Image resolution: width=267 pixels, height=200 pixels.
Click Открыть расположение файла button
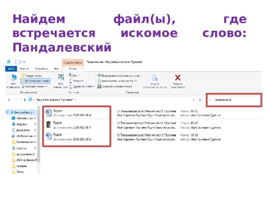click(155, 81)
